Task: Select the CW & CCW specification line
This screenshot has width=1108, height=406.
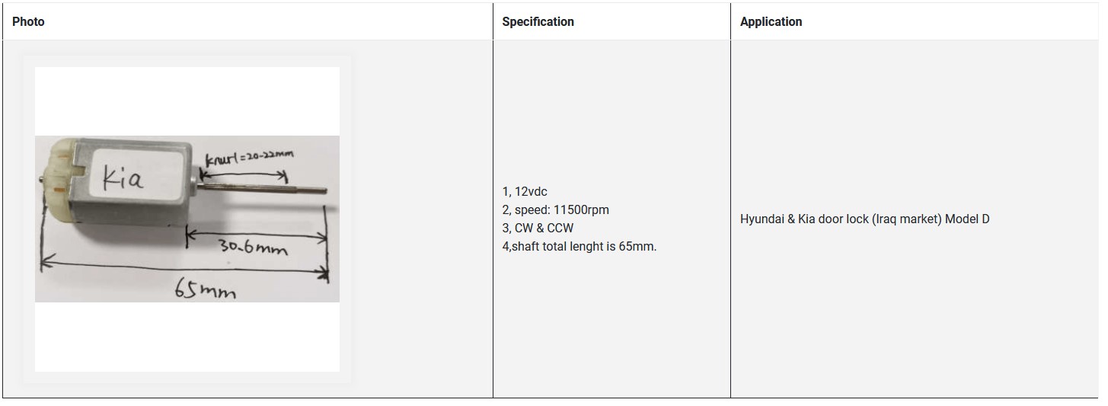Action: point(538,228)
